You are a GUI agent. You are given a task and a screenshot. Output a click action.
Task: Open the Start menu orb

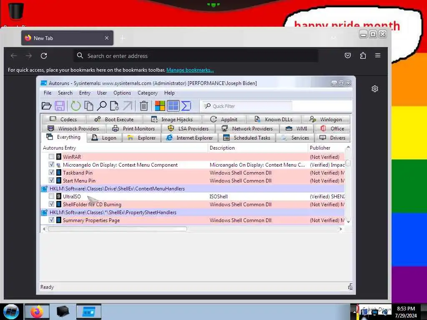(x=11, y=312)
